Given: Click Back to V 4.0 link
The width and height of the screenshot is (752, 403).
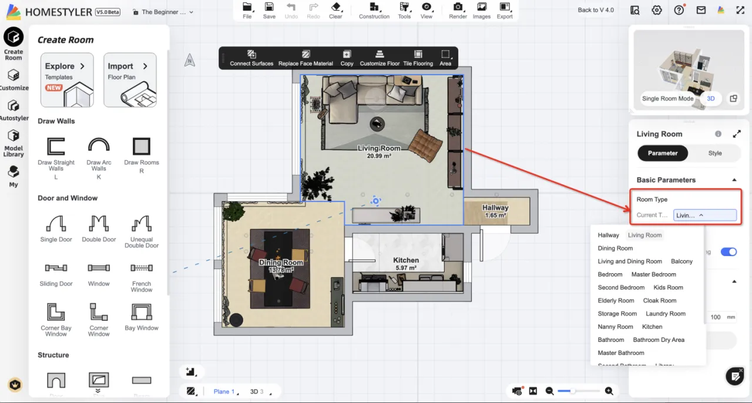Looking at the screenshot, I should (596, 10).
